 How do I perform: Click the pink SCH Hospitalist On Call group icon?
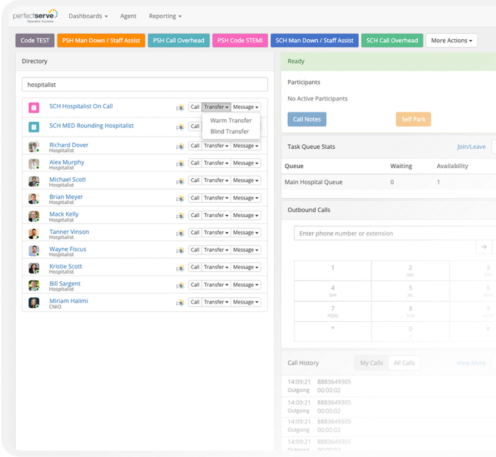click(34, 108)
